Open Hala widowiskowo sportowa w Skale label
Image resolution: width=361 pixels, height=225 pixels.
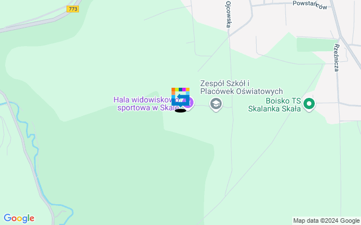(x=147, y=103)
